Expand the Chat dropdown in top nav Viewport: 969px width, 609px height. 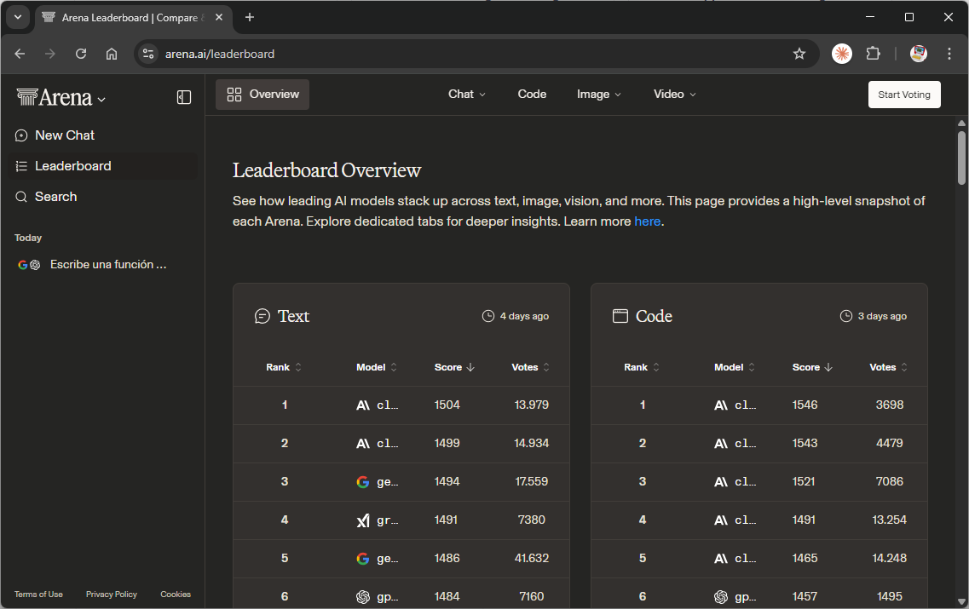[x=466, y=95]
